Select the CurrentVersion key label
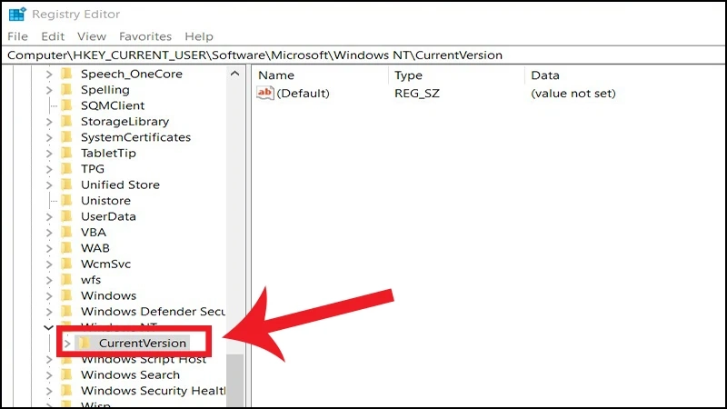727x409 pixels. coord(143,344)
